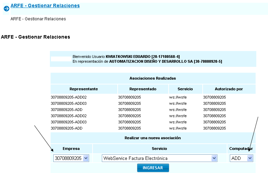This screenshot has width=268, height=173.
Task: Open the Empresa dropdown showing 30708809205
Action: coord(71,158)
